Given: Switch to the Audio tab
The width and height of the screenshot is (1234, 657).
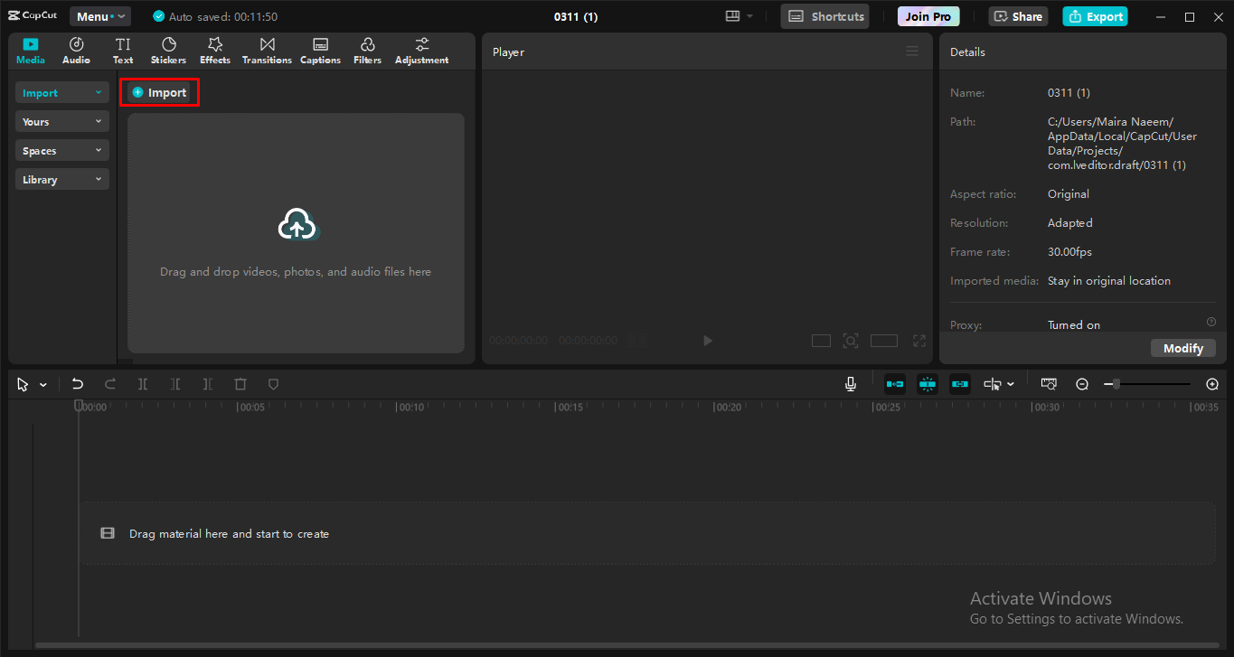Looking at the screenshot, I should click(76, 51).
